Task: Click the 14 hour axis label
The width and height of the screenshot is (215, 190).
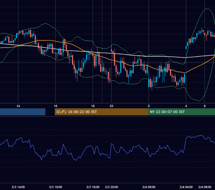Action: pos(18,106)
